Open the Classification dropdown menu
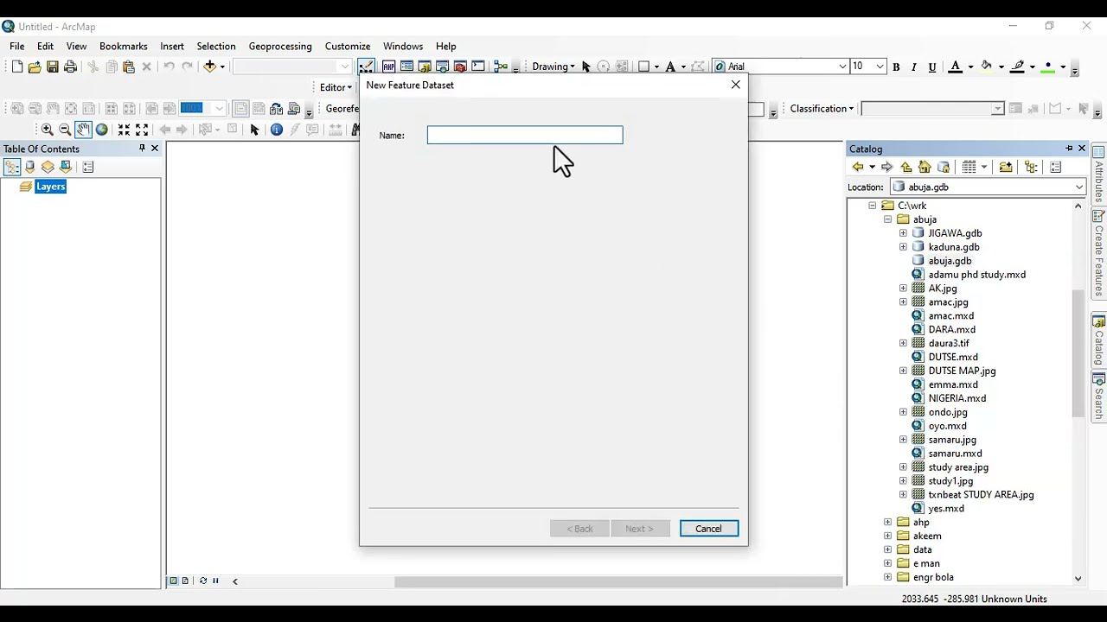 822,109
